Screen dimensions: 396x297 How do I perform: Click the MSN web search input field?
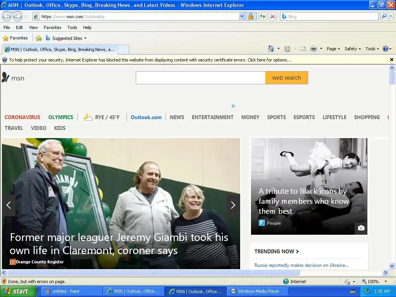pyautogui.click(x=201, y=78)
